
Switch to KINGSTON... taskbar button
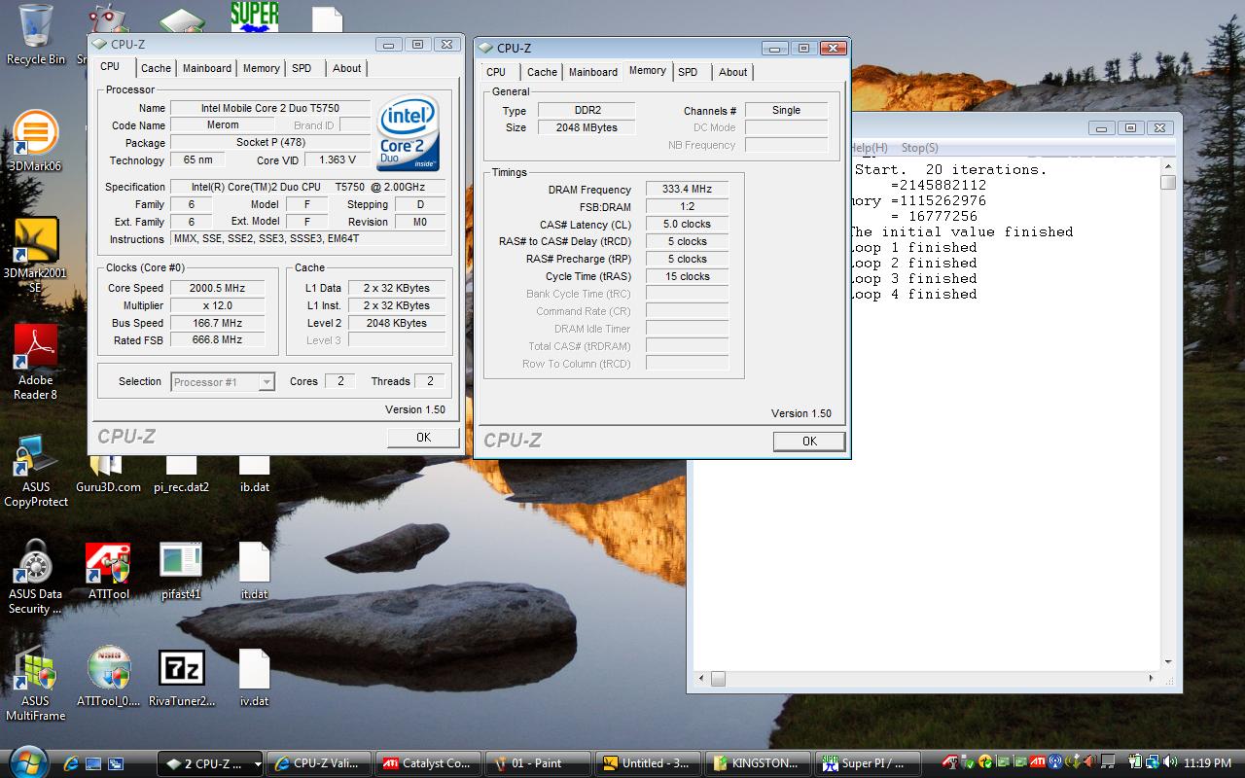pyautogui.click(x=757, y=763)
